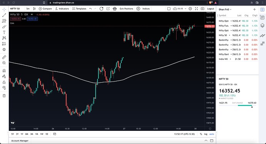The image size is (266, 144).
Task: Open chart settings gear icon
Action: pos(190,8)
